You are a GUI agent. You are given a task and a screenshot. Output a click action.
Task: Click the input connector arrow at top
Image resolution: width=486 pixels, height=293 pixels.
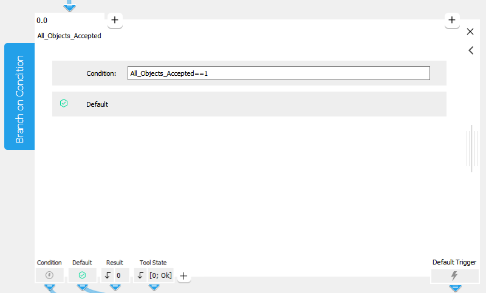70,6
